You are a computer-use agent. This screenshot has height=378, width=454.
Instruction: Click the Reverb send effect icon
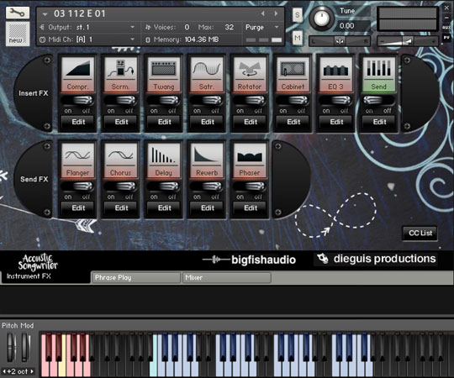coord(207,160)
